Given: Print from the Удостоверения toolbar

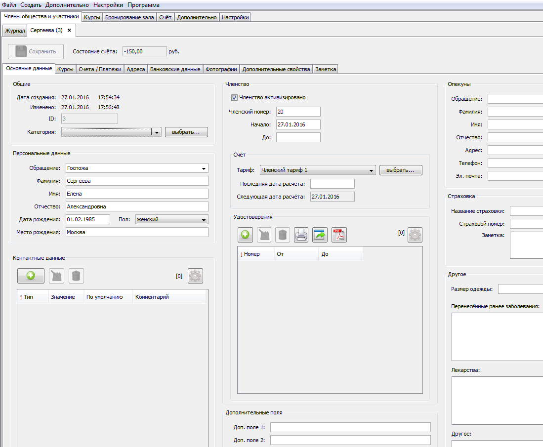Looking at the screenshot, I should (x=301, y=235).
